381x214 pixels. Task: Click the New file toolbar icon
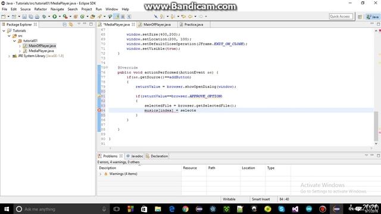click(x=4, y=17)
